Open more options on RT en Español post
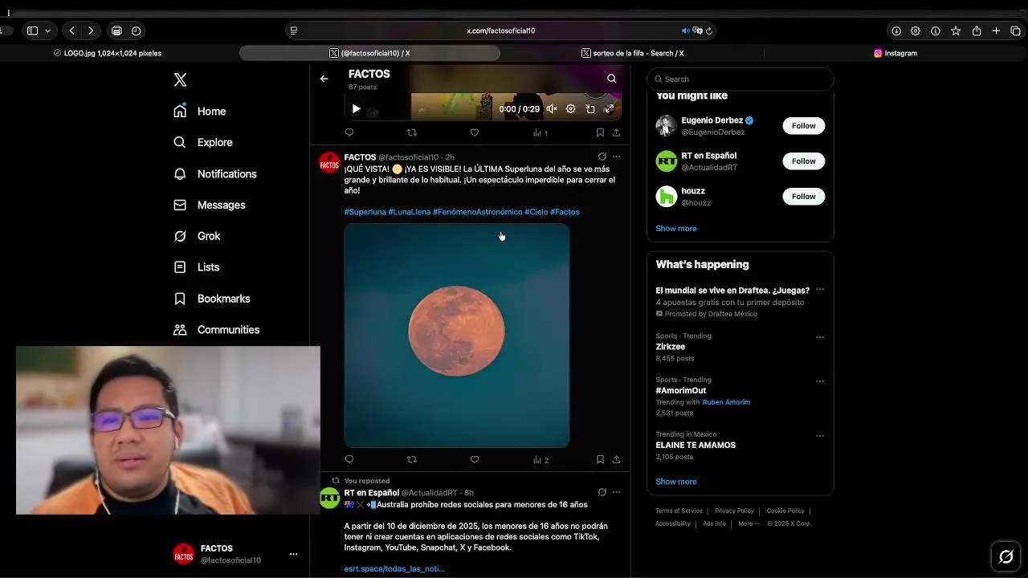The image size is (1028, 578). (x=616, y=492)
